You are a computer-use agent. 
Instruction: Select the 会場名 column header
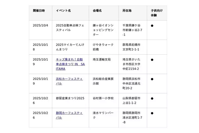(97, 11)
